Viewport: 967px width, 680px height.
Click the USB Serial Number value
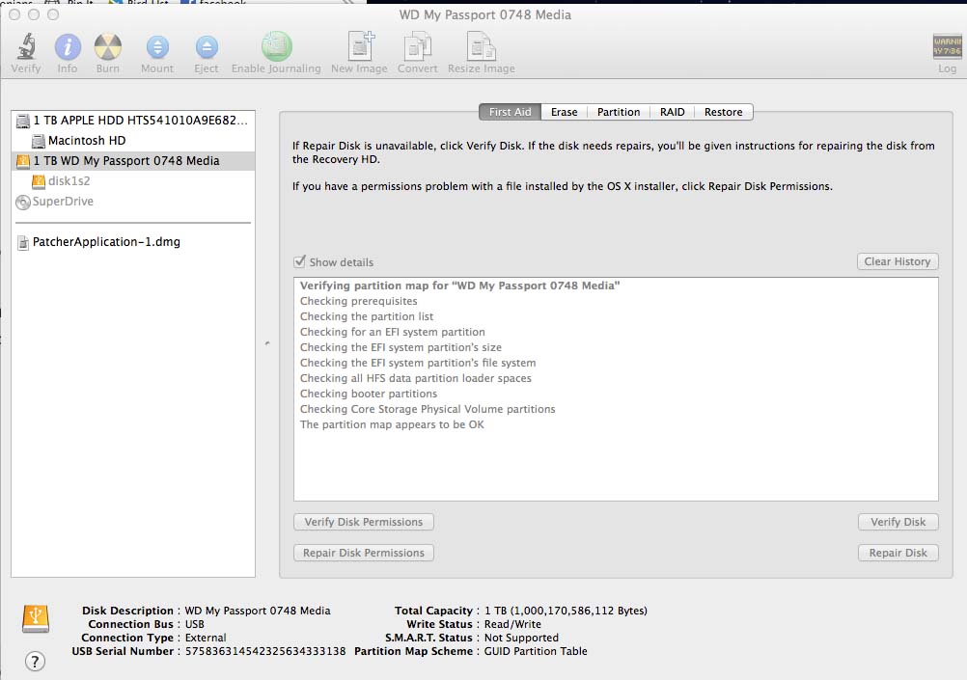coord(265,651)
